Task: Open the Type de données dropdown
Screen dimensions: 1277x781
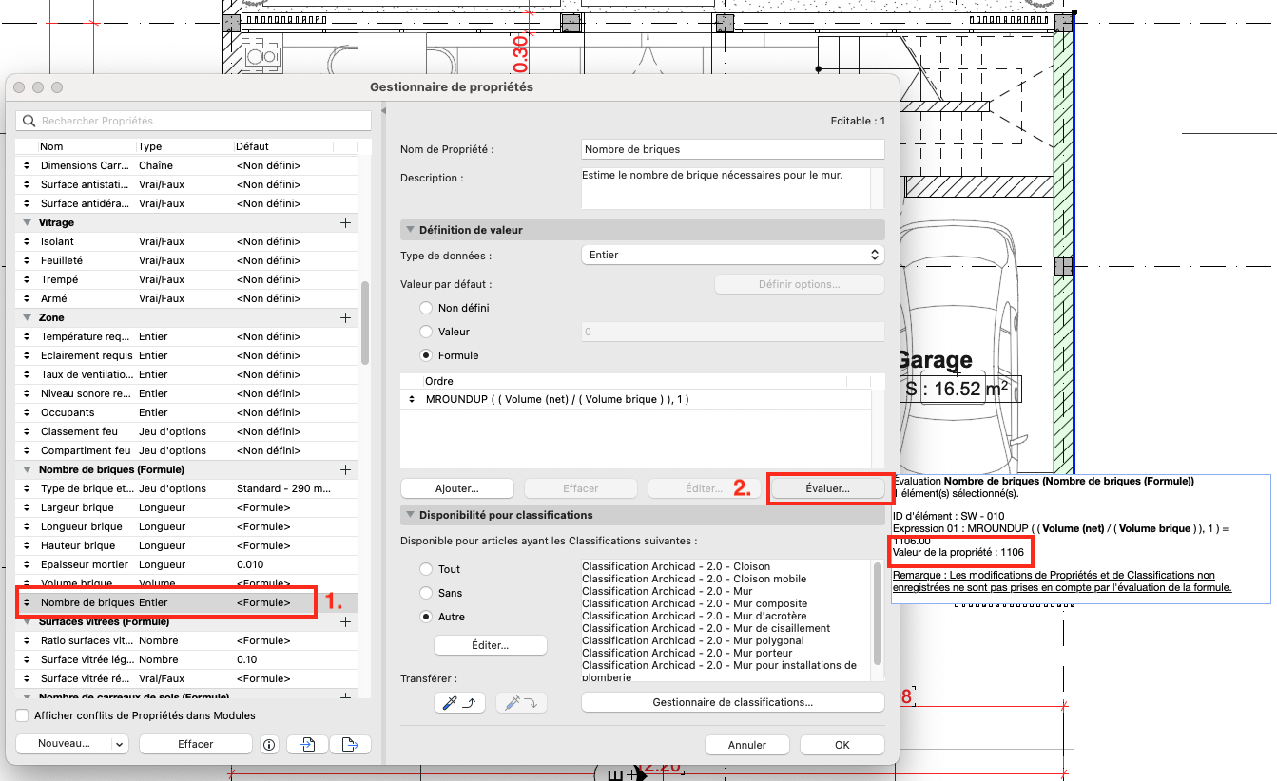Action: click(732, 255)
